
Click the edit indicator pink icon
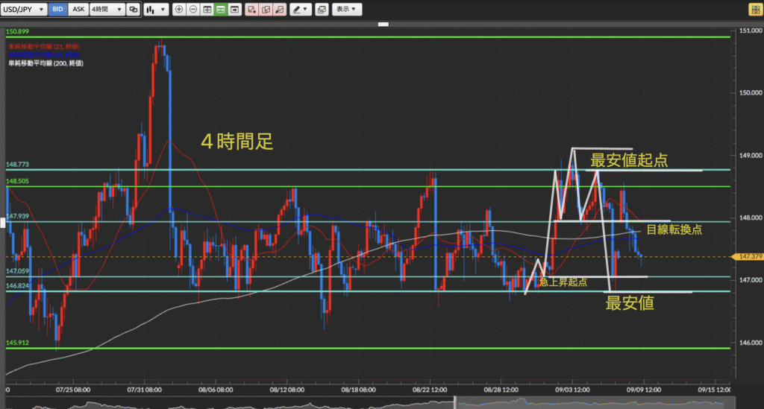[x=266, y=9]
